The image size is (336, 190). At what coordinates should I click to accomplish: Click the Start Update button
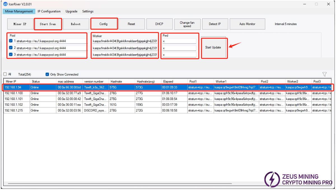tap(213, 48)
